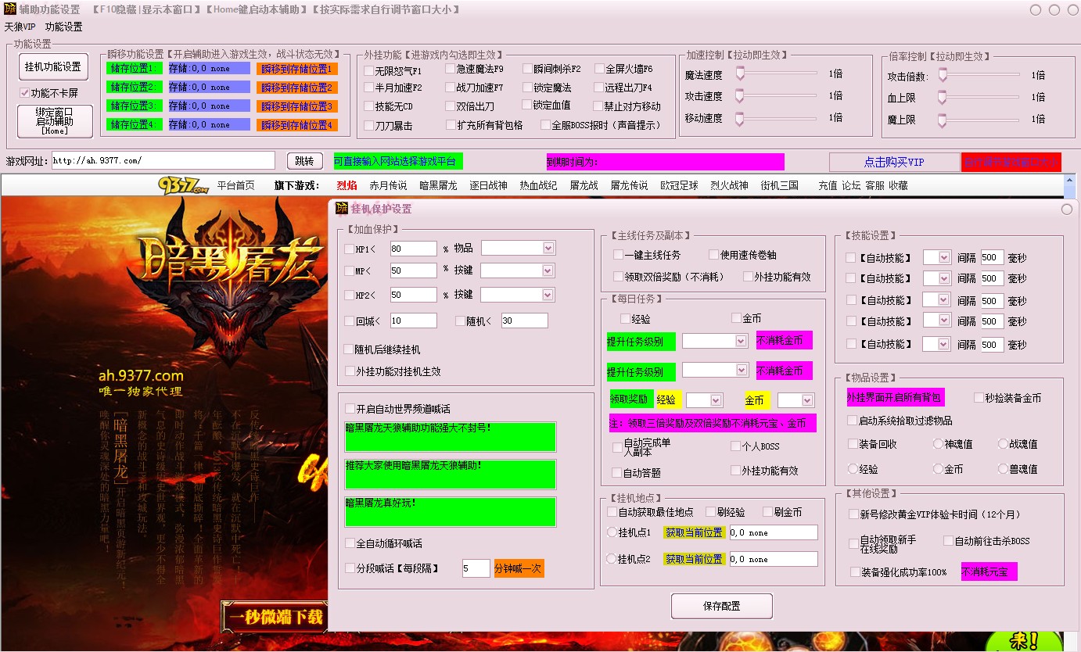Enable the 瞬间刺杀F2 checkbox

point(527,69)
